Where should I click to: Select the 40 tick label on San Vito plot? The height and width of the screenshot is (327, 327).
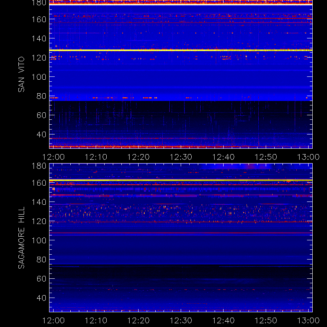pos(41,134)
